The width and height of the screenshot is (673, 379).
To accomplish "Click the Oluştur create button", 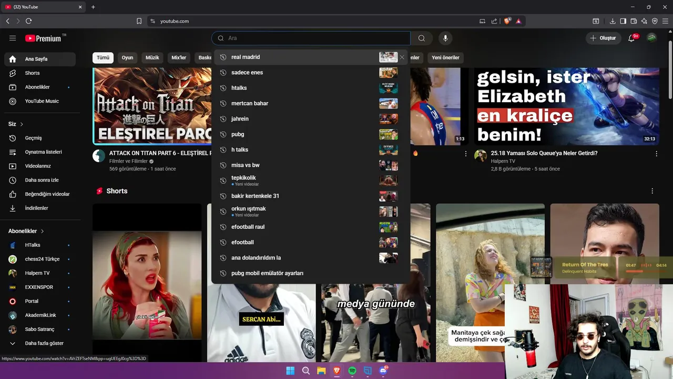I will (603, 38).
